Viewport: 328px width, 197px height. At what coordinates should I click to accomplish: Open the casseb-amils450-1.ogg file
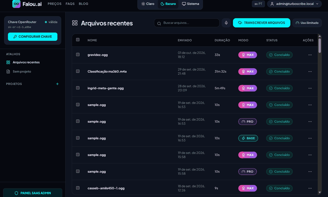pos(106,188)
